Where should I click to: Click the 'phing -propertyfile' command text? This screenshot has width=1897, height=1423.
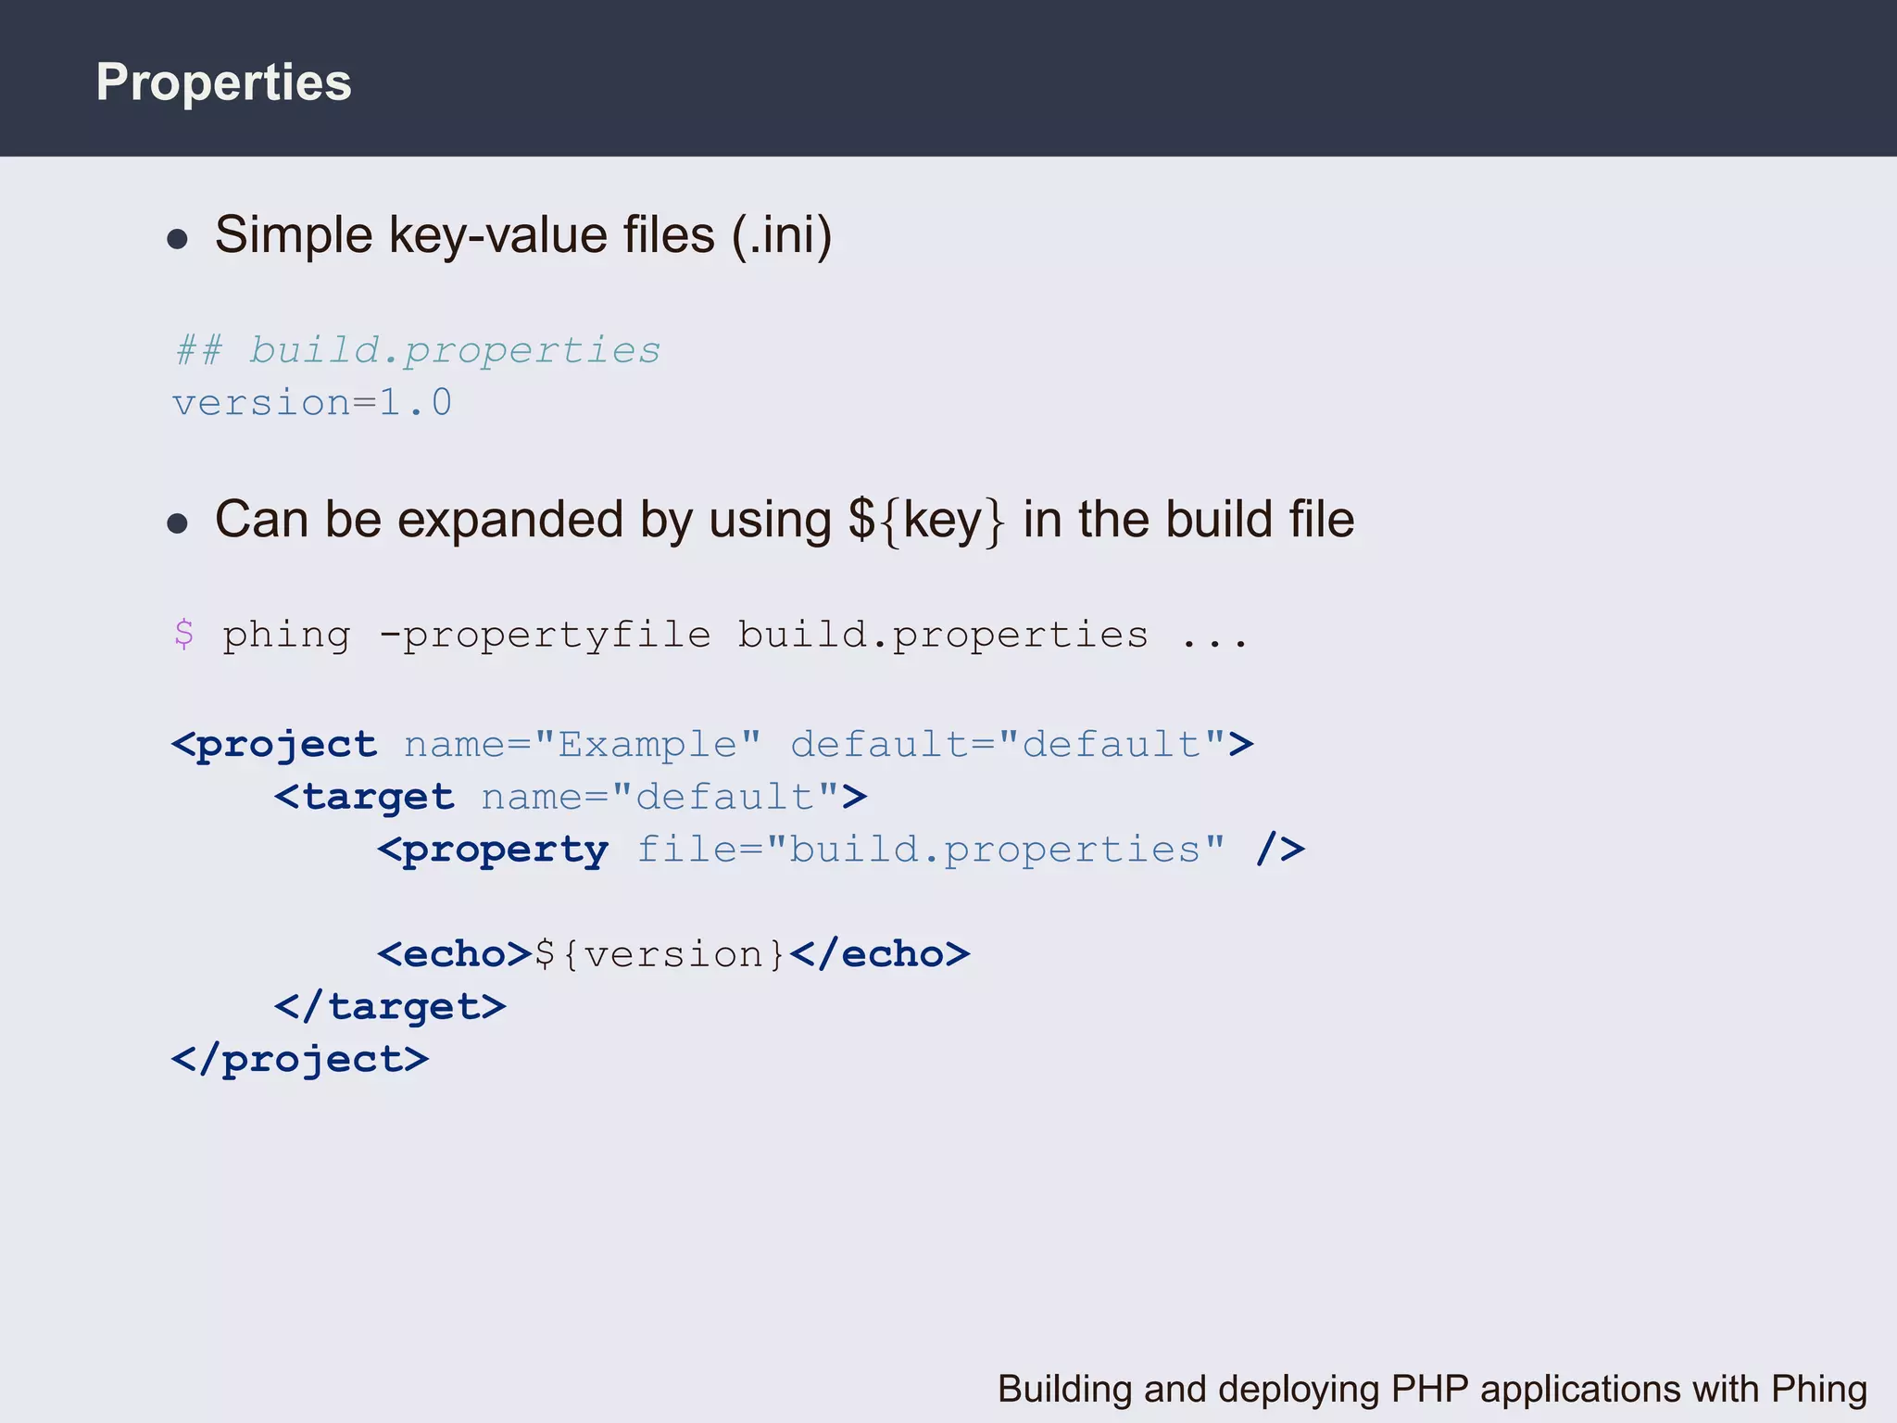tap(466, 636)
